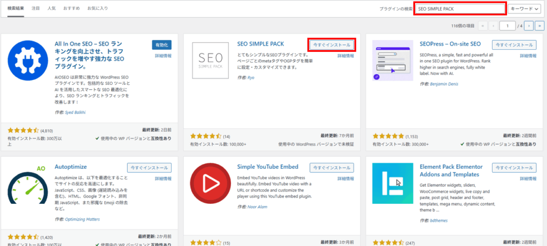
Task: Open author link Syed Balkhi
Action: pyautogui.click(x=76, y=112)
